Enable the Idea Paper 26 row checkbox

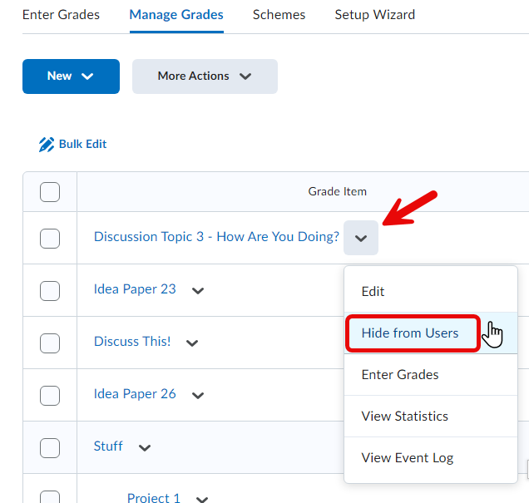[x=50, y=395]
